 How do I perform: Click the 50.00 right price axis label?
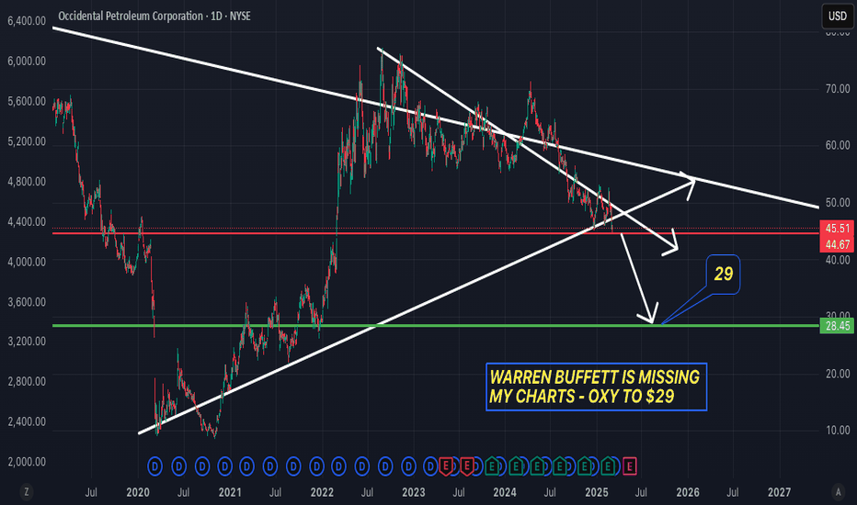838,203
